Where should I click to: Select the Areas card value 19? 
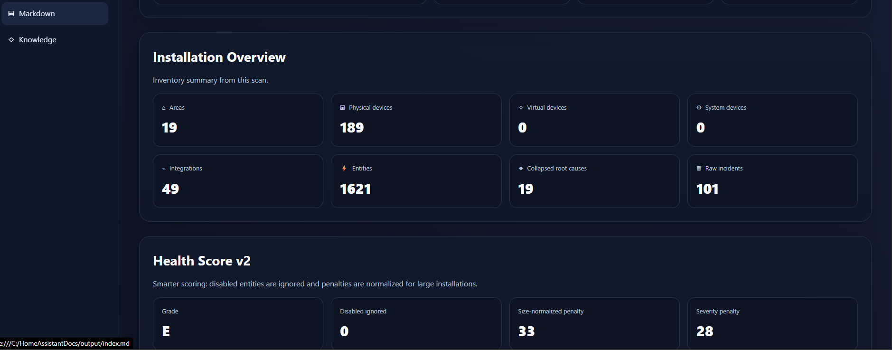pyautogui.click(x=169, y=128)
